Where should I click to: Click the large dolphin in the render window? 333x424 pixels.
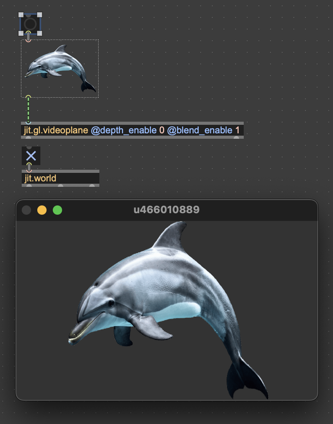[x=163, y=295]
